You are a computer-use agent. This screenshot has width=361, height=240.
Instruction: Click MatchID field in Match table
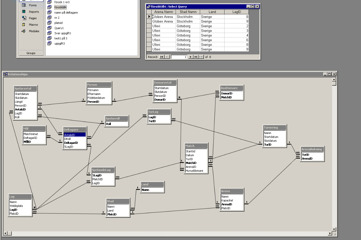pyautogui.click(x=196, y=163)
